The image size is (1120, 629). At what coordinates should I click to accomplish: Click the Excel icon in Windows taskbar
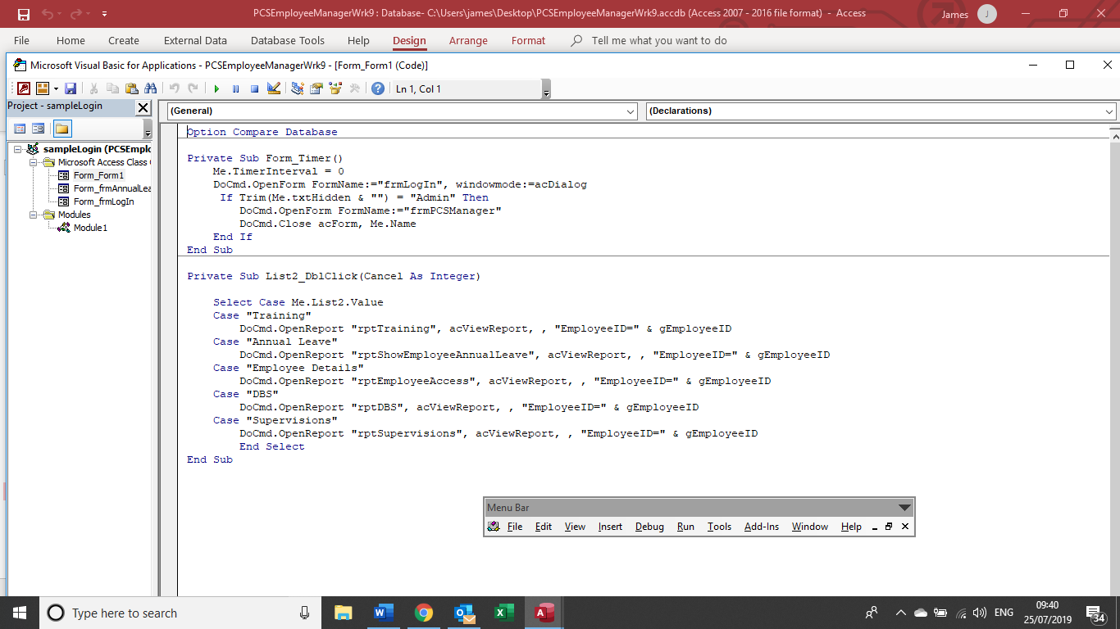[x=504, y=613]
